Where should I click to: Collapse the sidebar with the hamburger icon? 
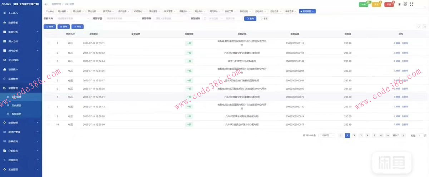click(46, 4)
